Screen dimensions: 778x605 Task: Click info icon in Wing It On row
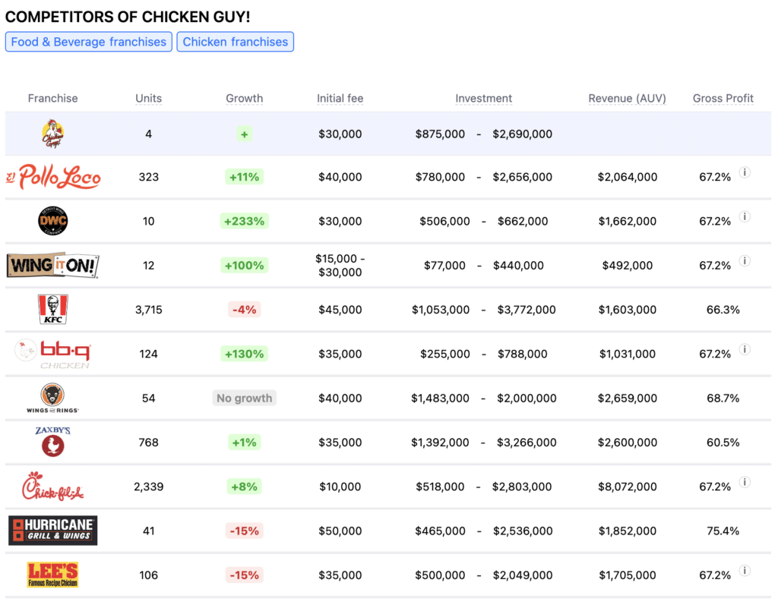tap(745, 261)
